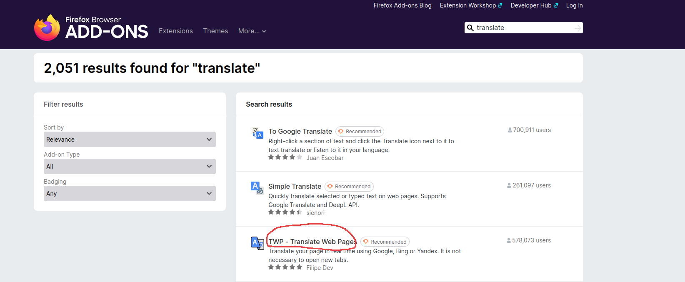Click the Log in link
This screenshot has height=282, width=685.
click(574, 5)
